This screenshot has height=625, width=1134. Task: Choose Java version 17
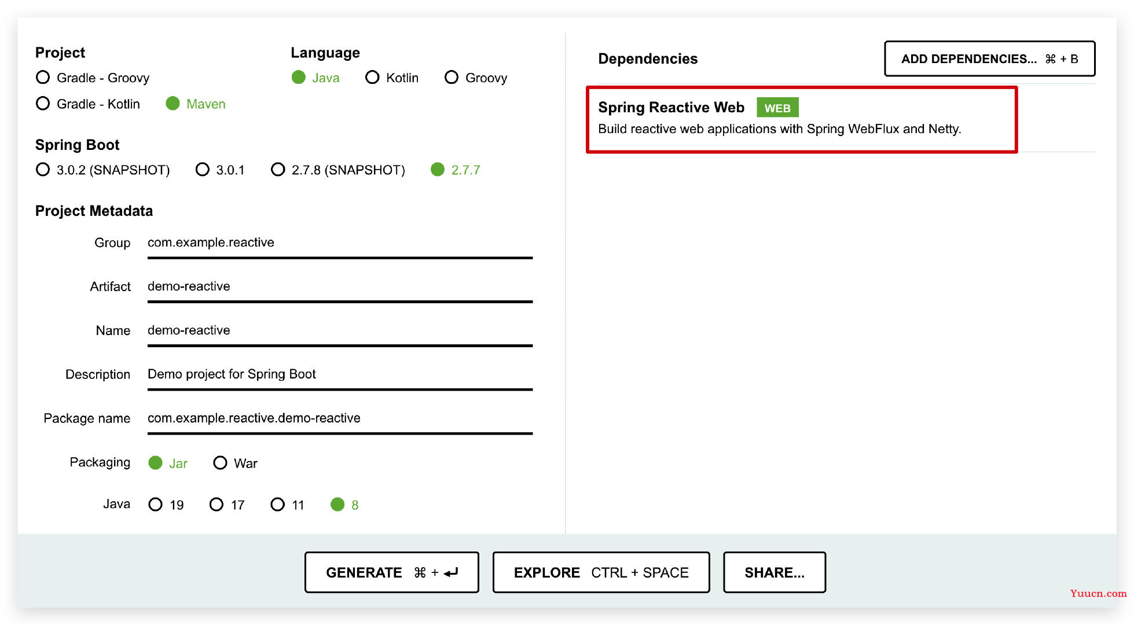[227, 505]
